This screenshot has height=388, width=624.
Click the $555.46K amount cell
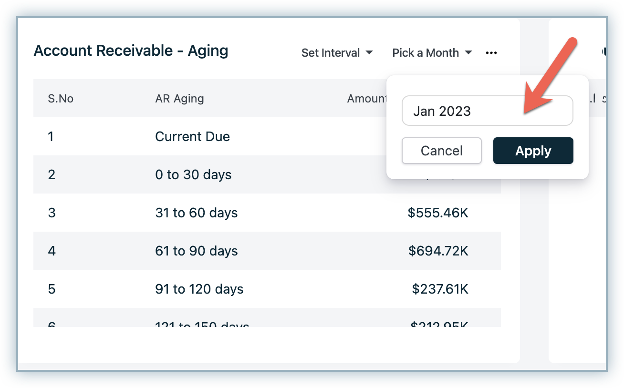point(438,213)
